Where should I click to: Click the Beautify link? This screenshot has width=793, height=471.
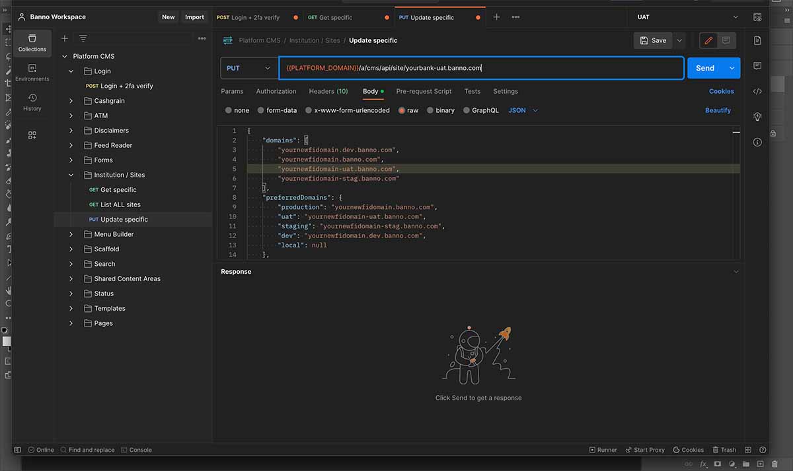718,110
